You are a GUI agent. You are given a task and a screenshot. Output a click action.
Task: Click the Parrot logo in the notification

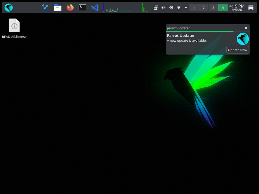[242, 39]
